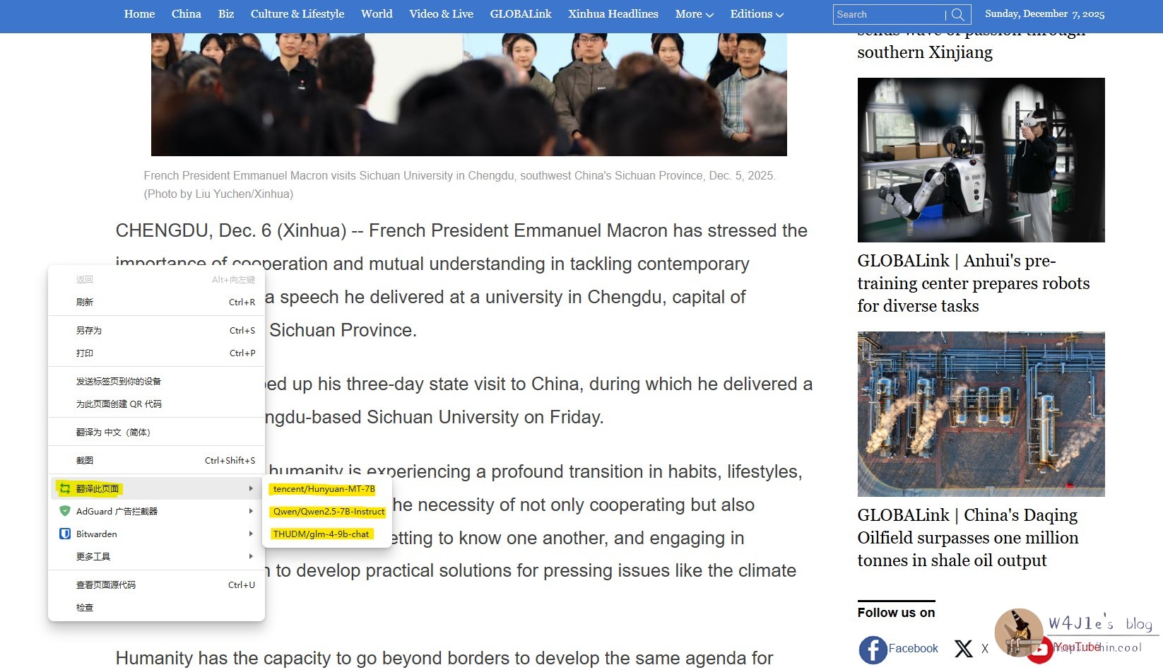Select THUDM/glm-4-9b-chat model option
Screen dimensions: 1163x670
tap(321, 534)
